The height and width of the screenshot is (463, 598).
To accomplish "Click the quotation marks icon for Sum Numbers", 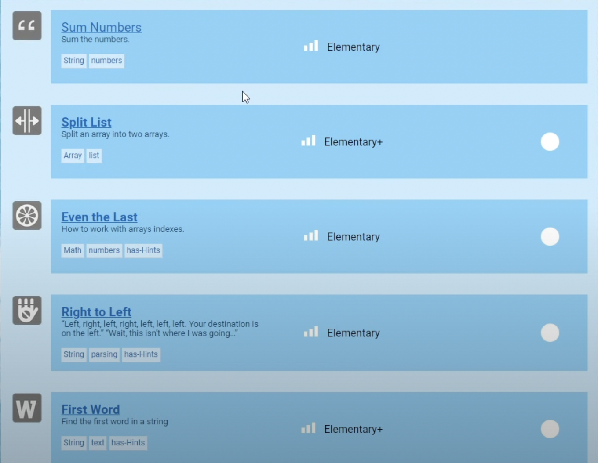I will point(27,25).
